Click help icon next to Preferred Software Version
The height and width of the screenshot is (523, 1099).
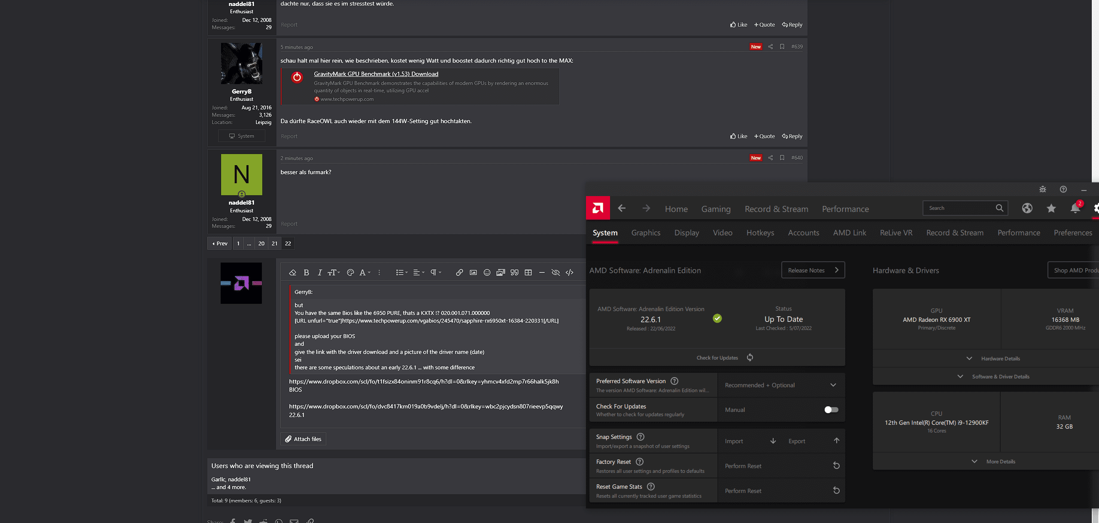(x=674, y=381)
